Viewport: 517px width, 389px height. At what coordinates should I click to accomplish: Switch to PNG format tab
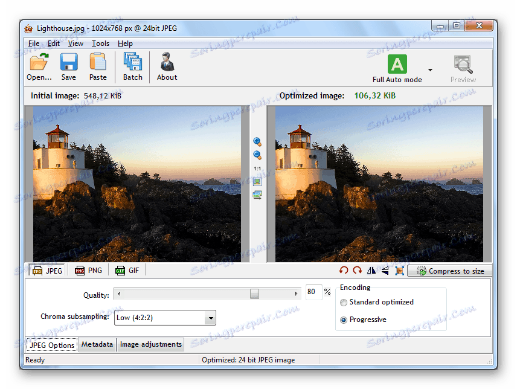tap(88, 271)
